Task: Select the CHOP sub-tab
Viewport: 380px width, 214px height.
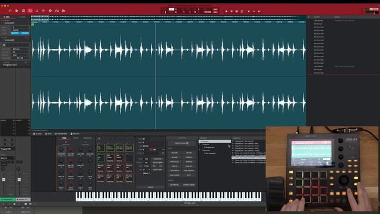Action: (x=76, y=138)
